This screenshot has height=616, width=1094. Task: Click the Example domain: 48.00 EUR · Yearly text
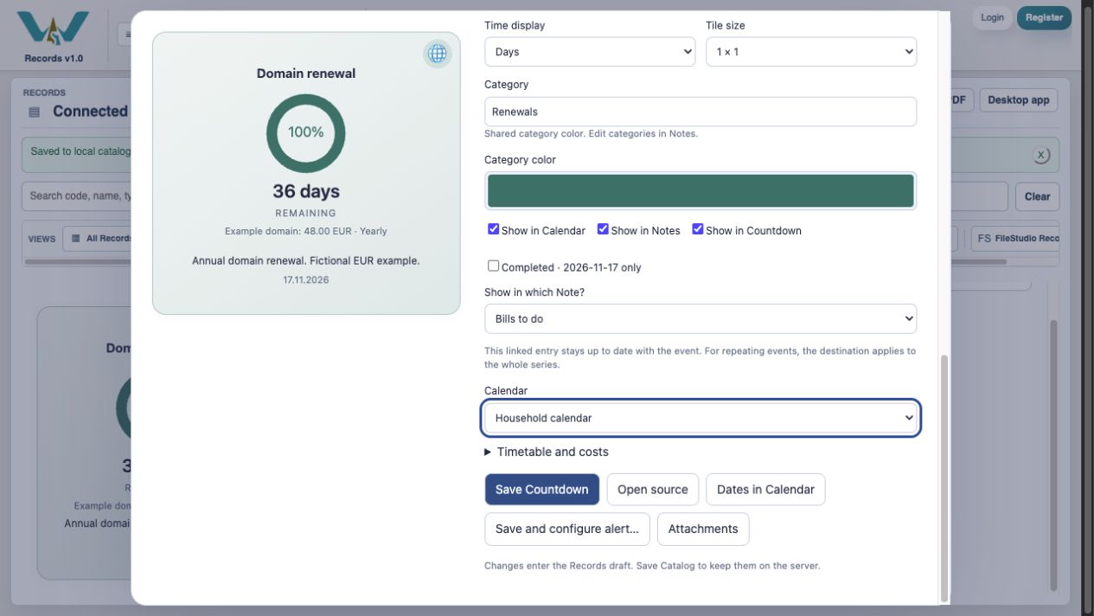coord(306,231)
